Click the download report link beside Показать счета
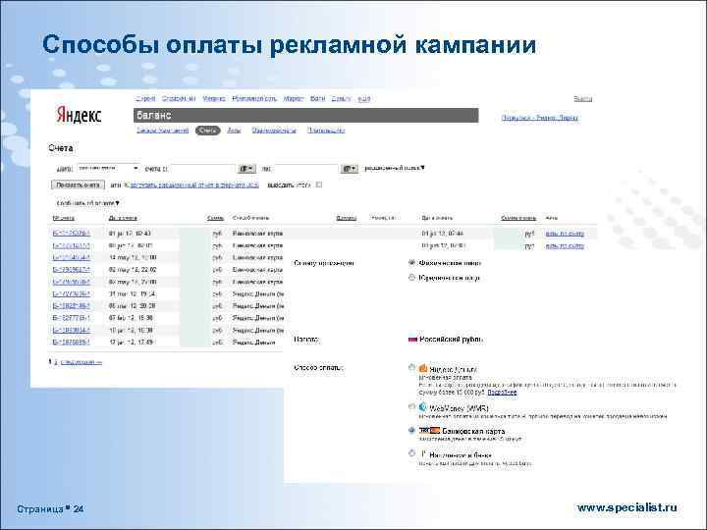The image size is (707, 530). 194,185
